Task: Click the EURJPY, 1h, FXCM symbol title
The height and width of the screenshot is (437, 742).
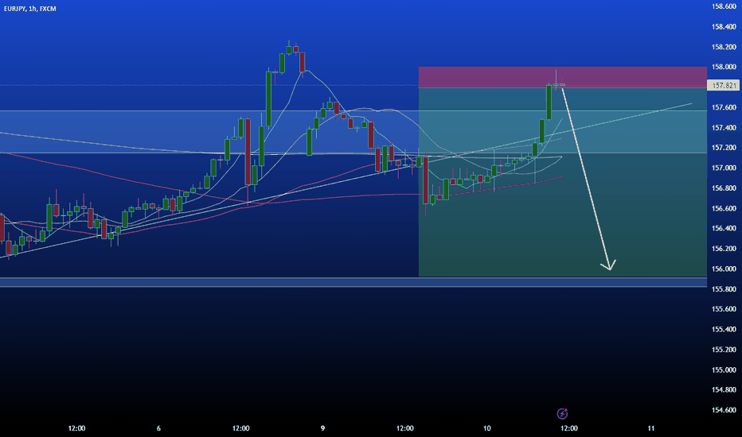Action: tap(29, 9)
